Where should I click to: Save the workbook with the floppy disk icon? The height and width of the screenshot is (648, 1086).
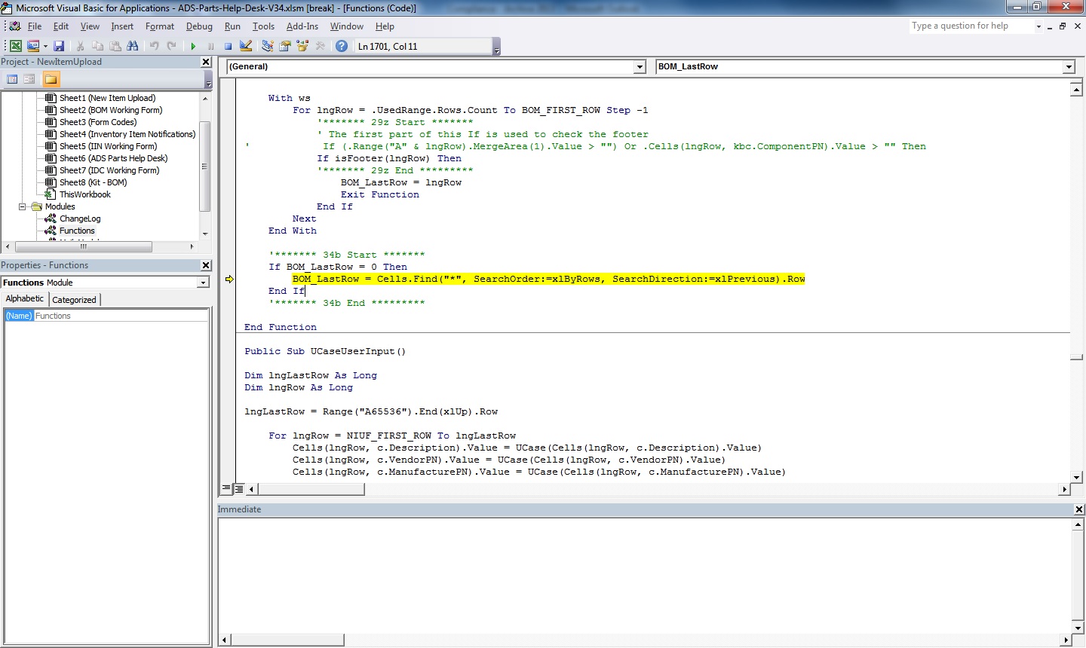pos(59,46)
